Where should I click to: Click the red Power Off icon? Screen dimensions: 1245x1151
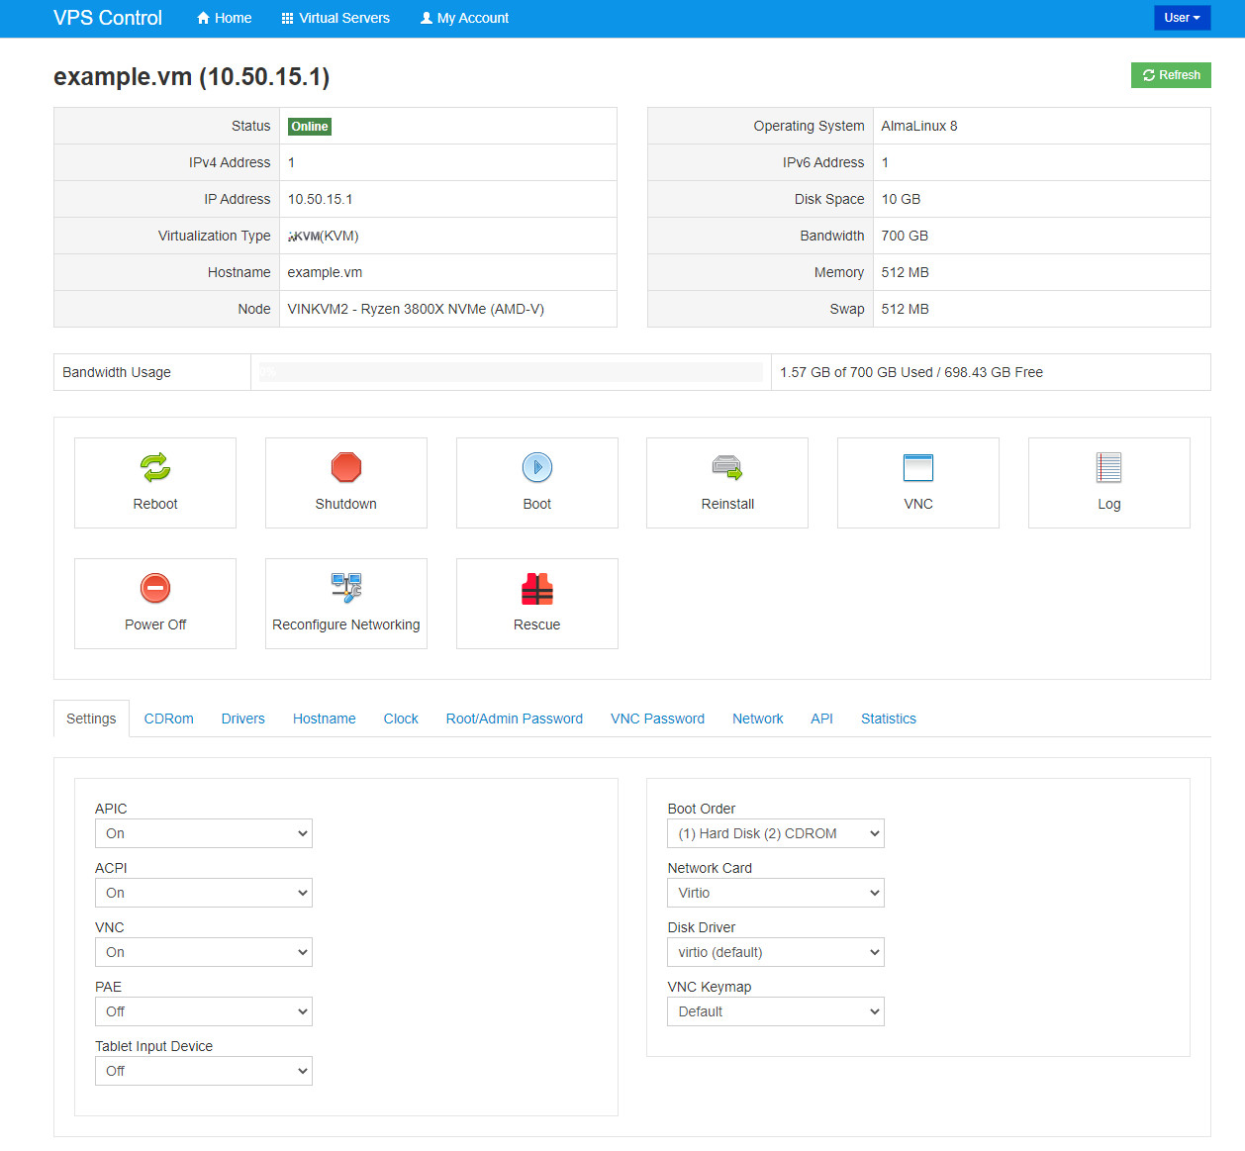[x=155, y=588]
